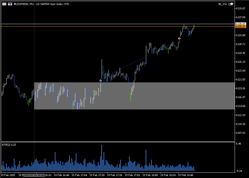The image size is (249, 178).
Task: Click the orange 6135.27 price label
Action: pos(241,27)
